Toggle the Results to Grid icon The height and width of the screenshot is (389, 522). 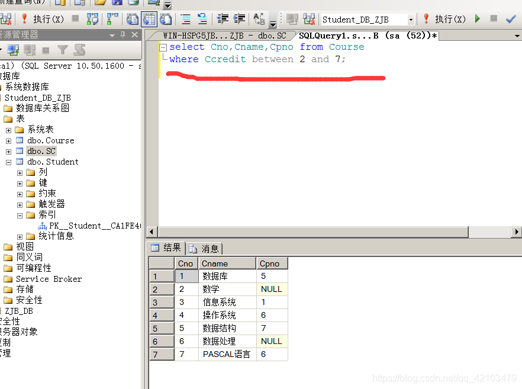[x=149, y=19]
